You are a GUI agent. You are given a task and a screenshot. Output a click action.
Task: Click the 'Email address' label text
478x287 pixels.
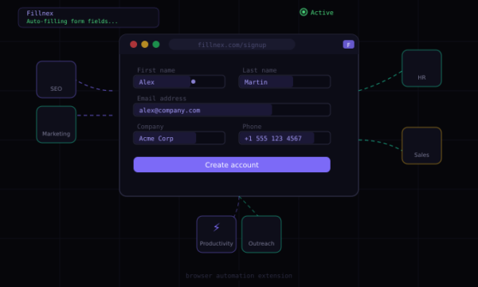tap(162, 98)
